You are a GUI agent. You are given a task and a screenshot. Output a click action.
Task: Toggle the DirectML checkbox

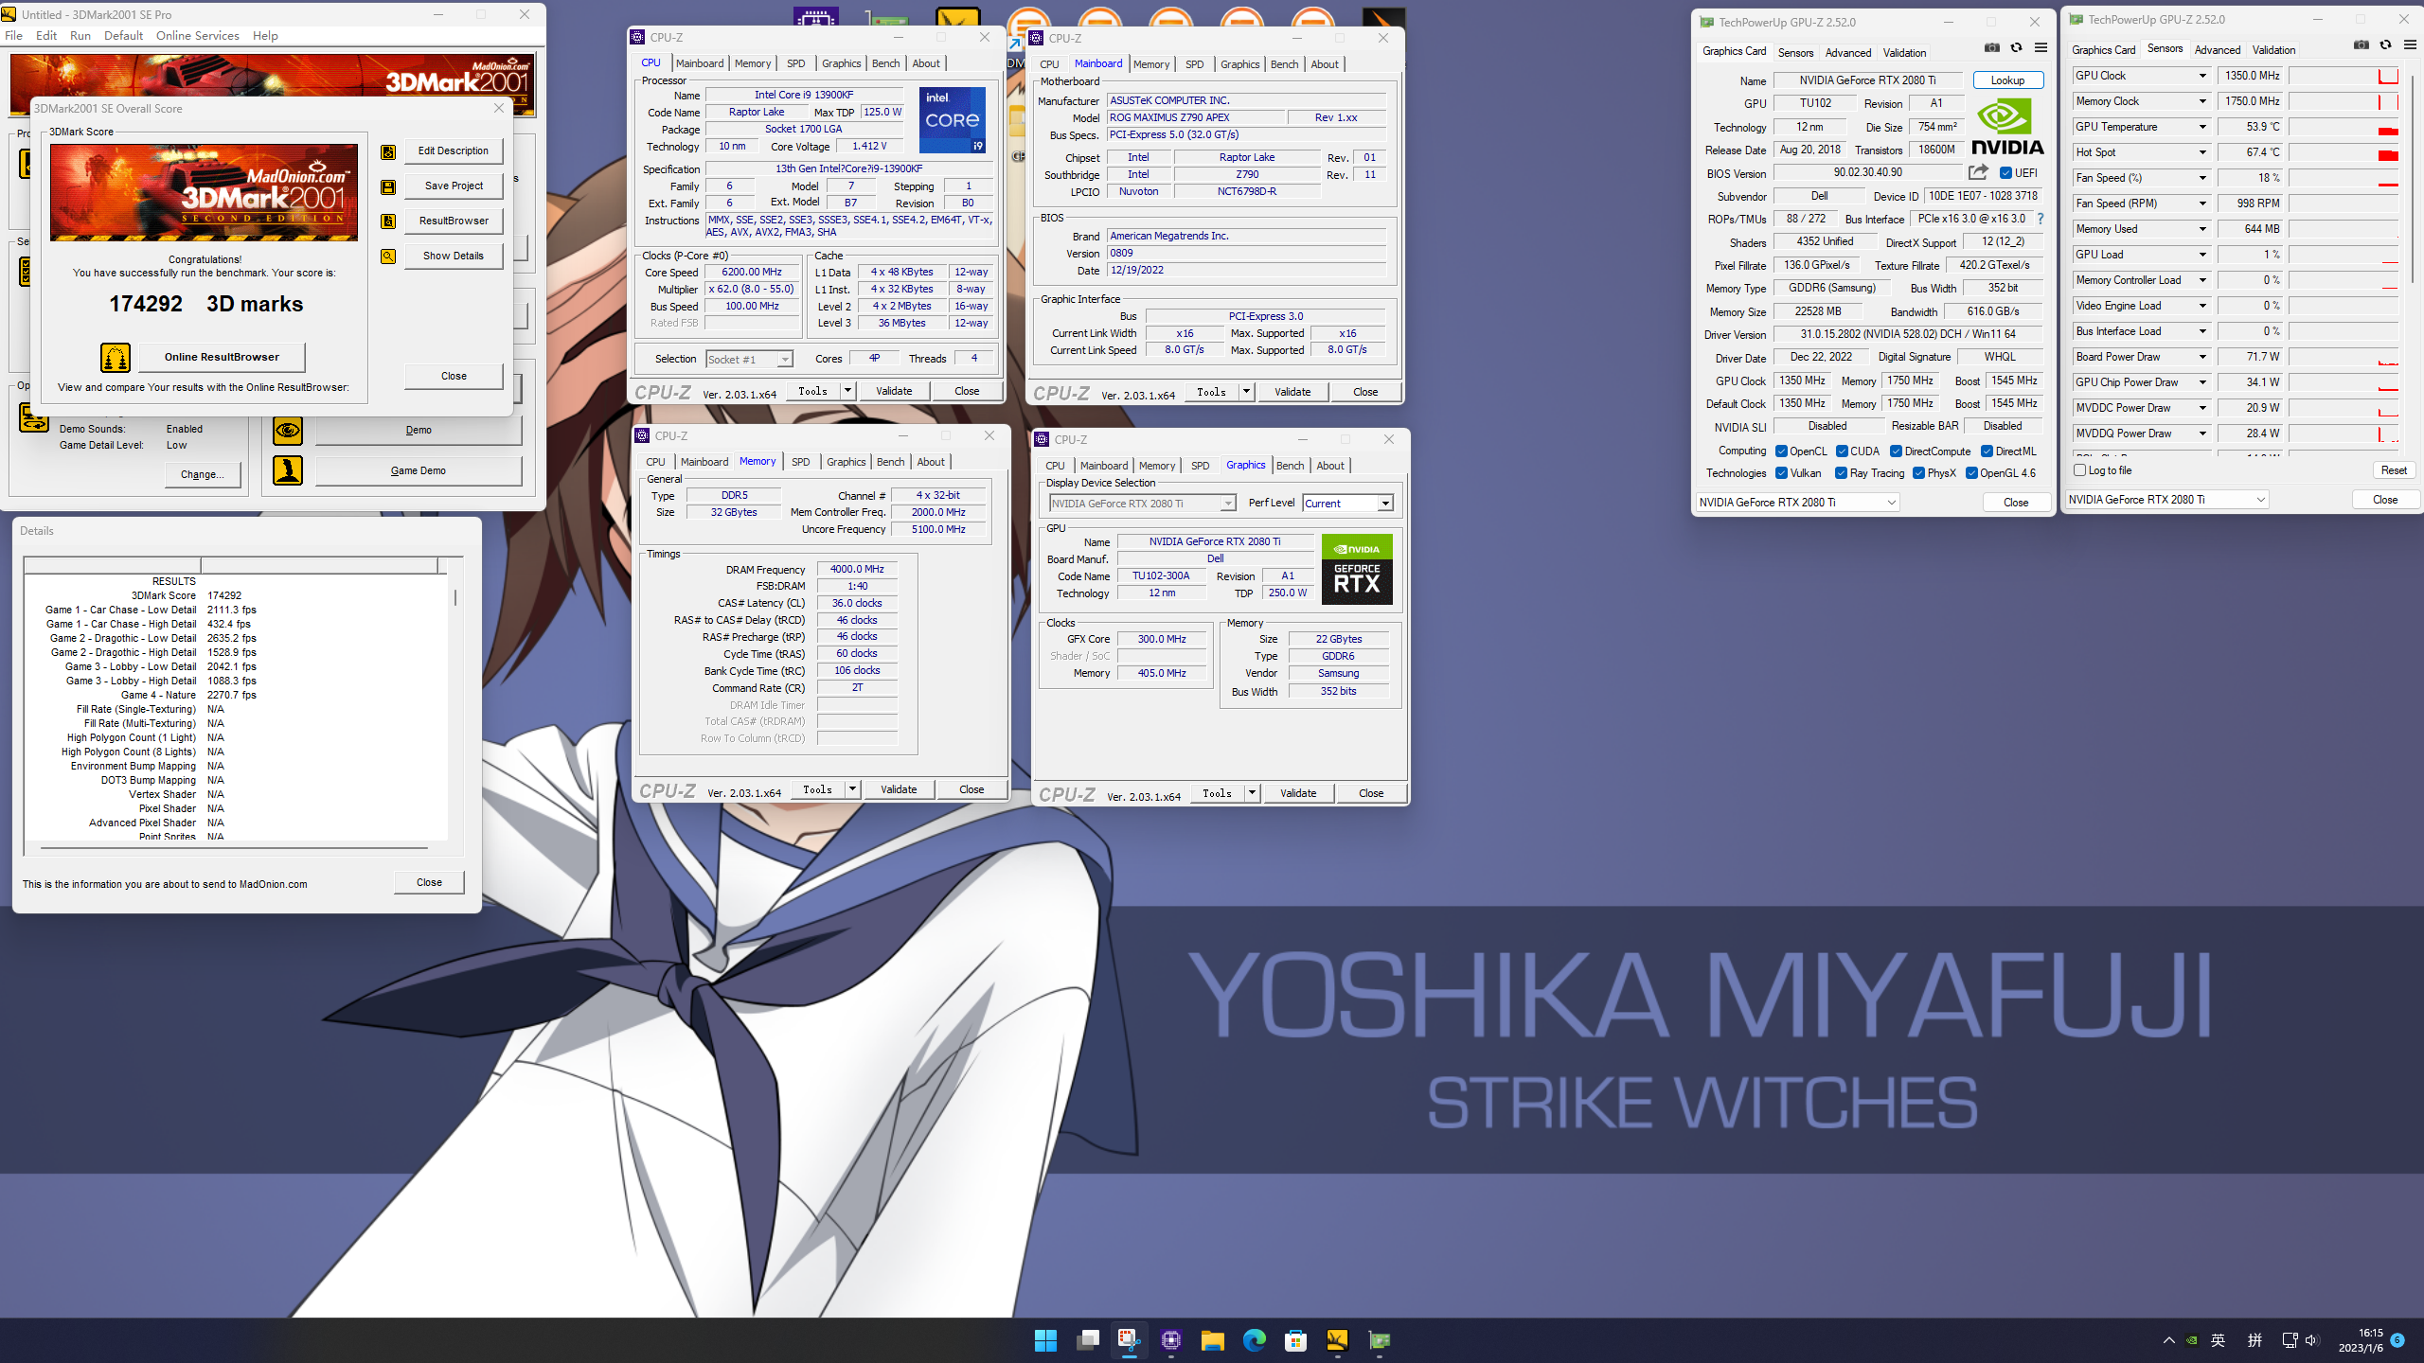click(x=1987, y=451)
